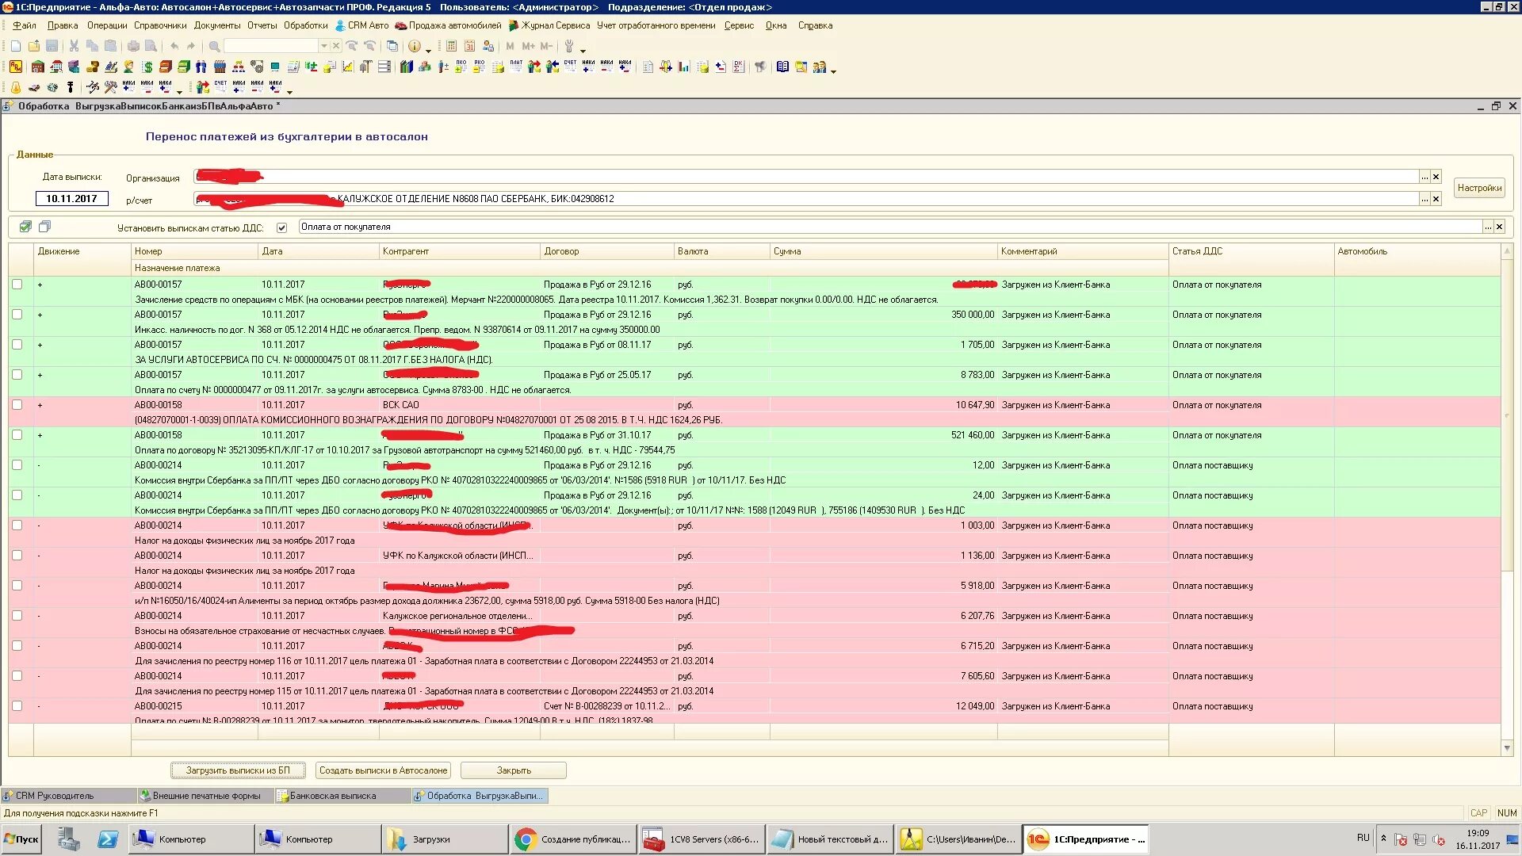The image size is (1522, 856).
Task: Open the calendar icon in toolbar
Action: click(469, 46)
